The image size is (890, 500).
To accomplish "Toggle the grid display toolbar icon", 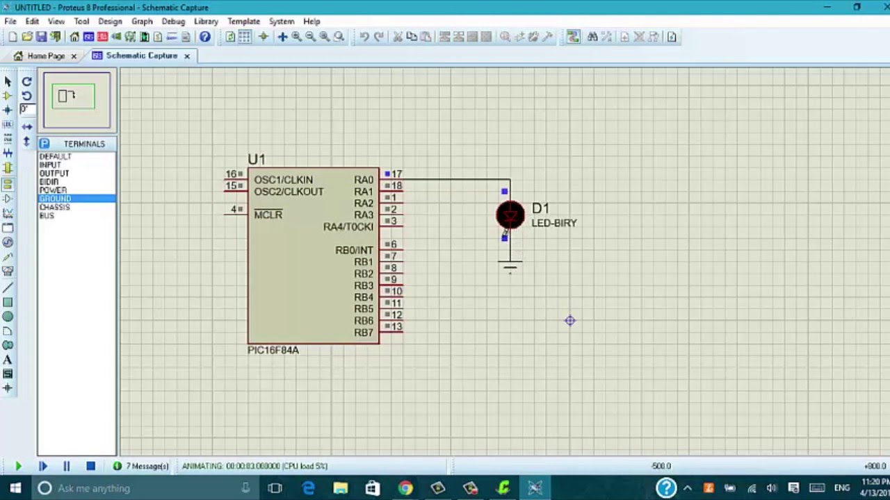I will click(245, 37).
